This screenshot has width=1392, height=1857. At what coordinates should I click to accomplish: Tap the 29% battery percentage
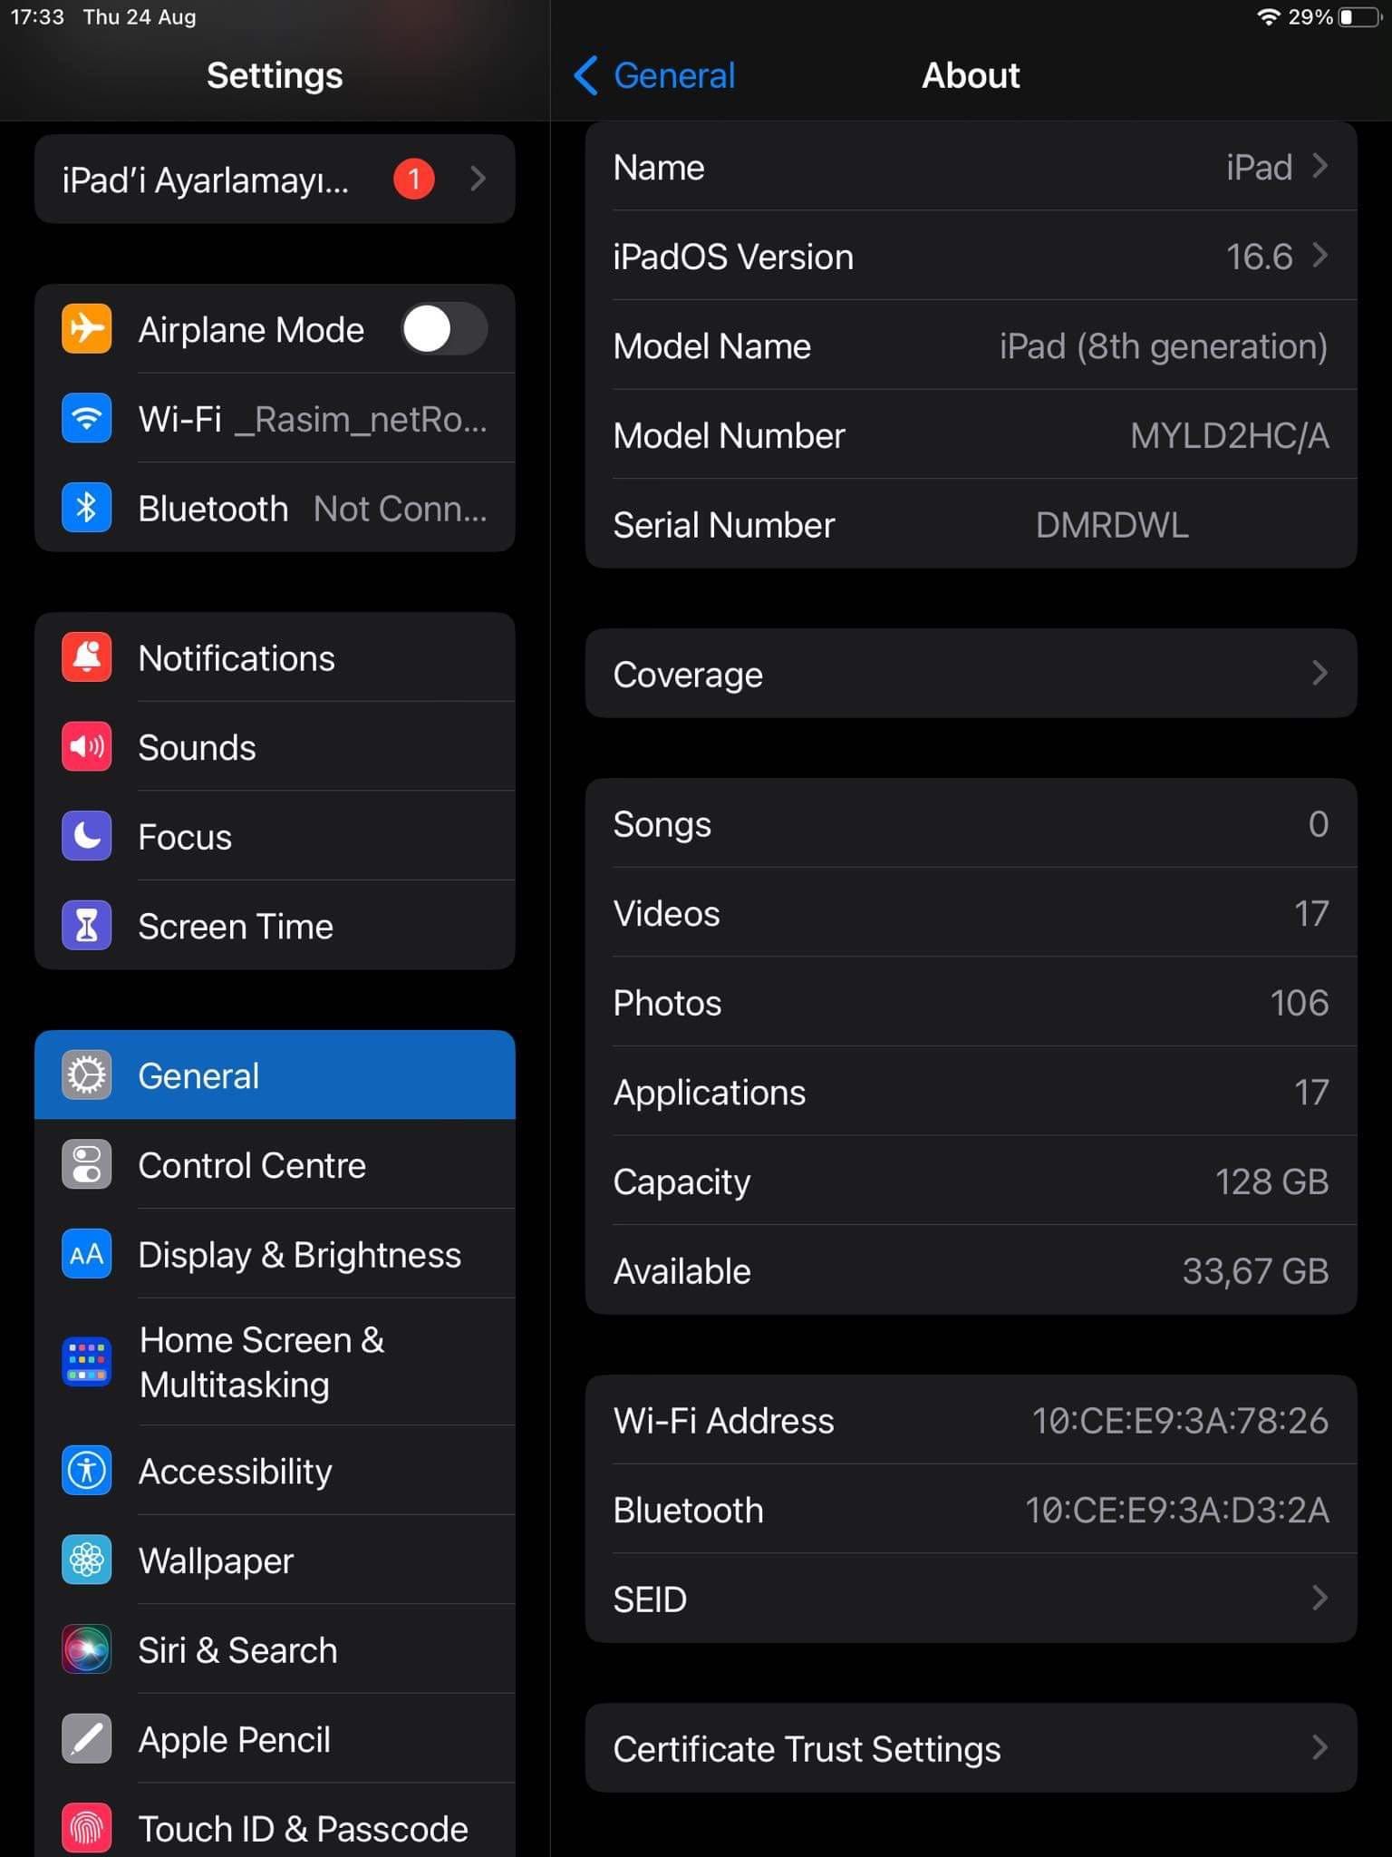pyautogui.click(x=1310, y=17)
